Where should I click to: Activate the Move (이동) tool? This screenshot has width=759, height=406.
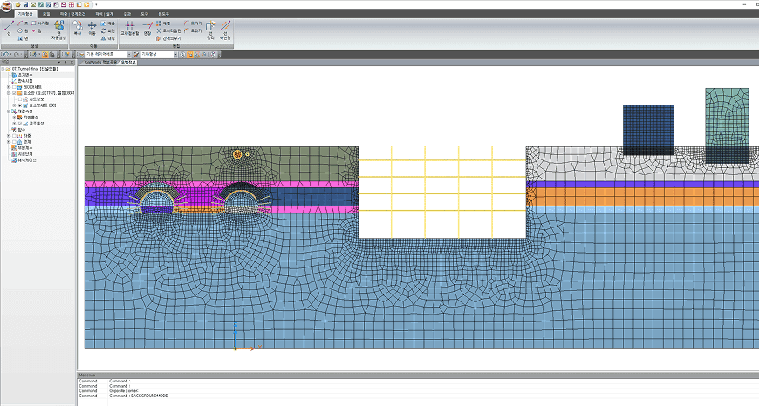pyautogui.click(x=92, y=28)
